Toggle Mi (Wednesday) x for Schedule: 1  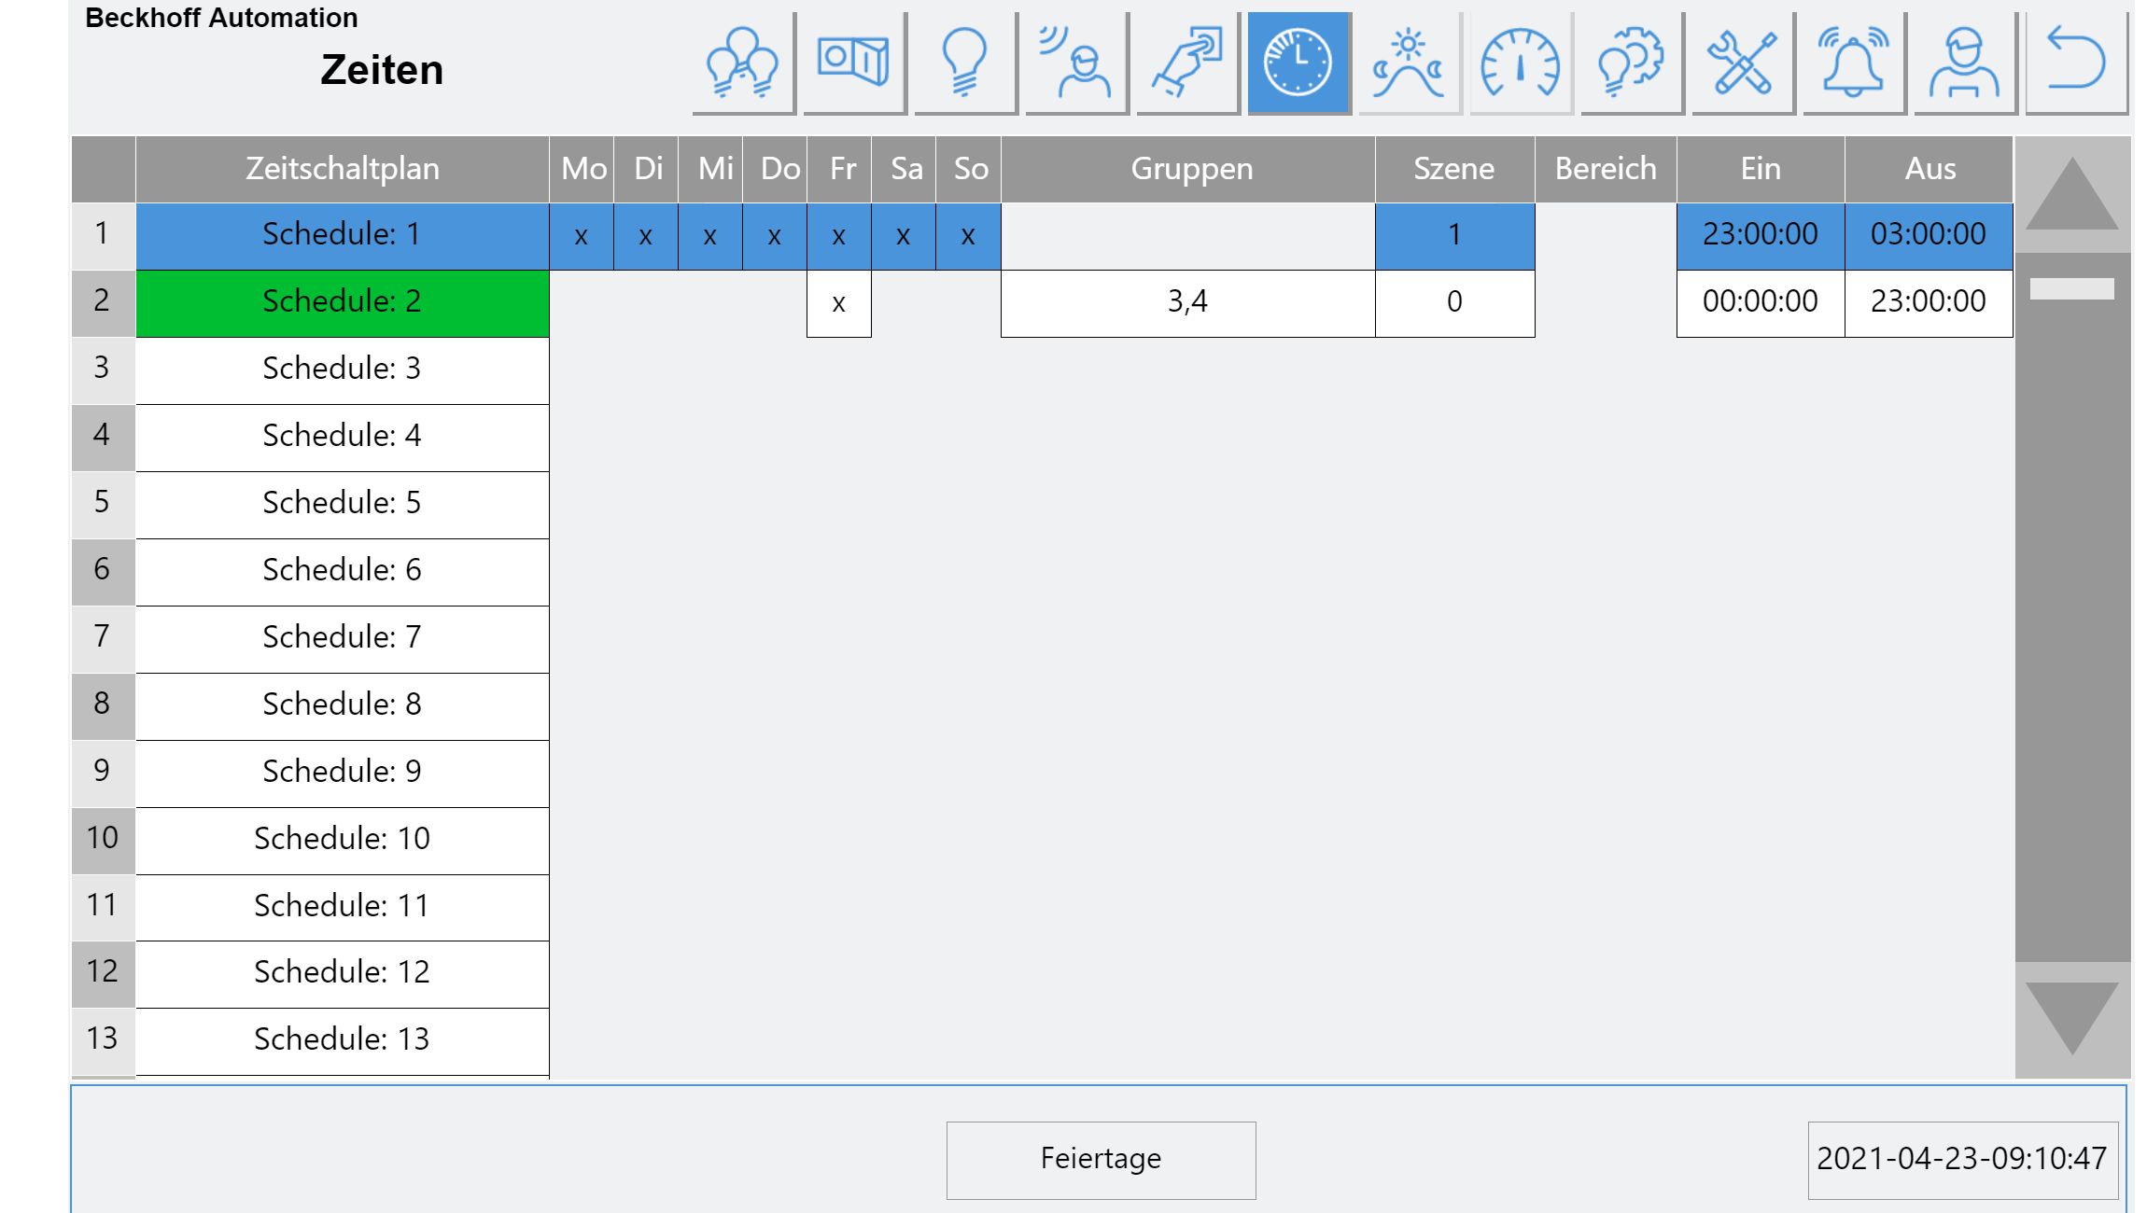(710, 236)
